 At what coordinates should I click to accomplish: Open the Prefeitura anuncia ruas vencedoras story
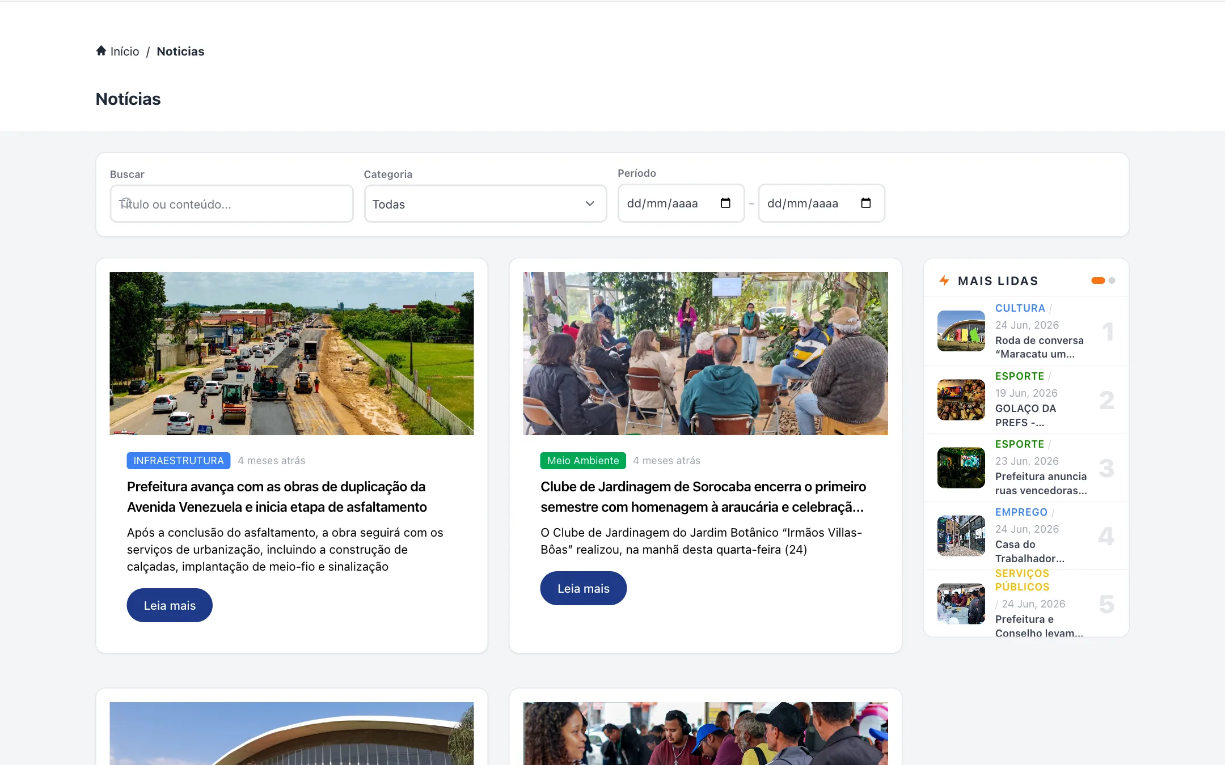[1041, 483]
